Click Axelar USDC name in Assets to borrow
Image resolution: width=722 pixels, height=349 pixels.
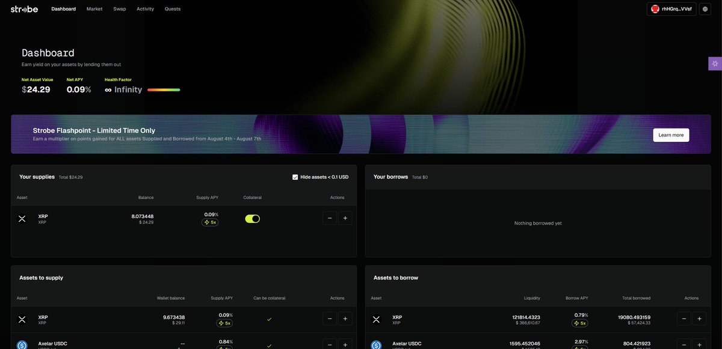407,344
